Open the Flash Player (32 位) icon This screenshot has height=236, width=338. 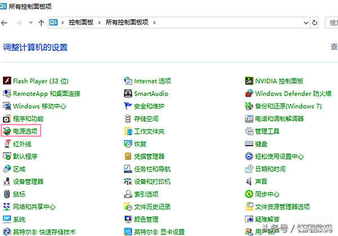tap(7, 81)
